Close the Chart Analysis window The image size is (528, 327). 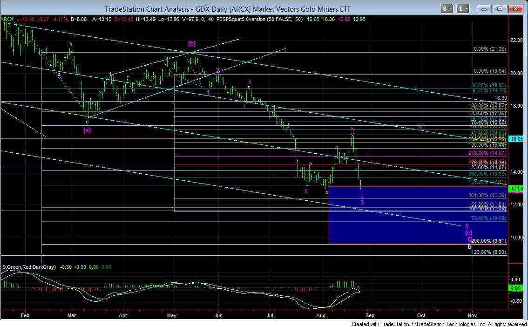[515, 9]
